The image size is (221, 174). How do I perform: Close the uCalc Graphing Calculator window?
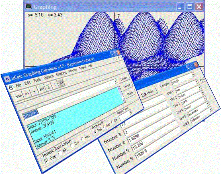pyautogui.click(x=119, y=52)
